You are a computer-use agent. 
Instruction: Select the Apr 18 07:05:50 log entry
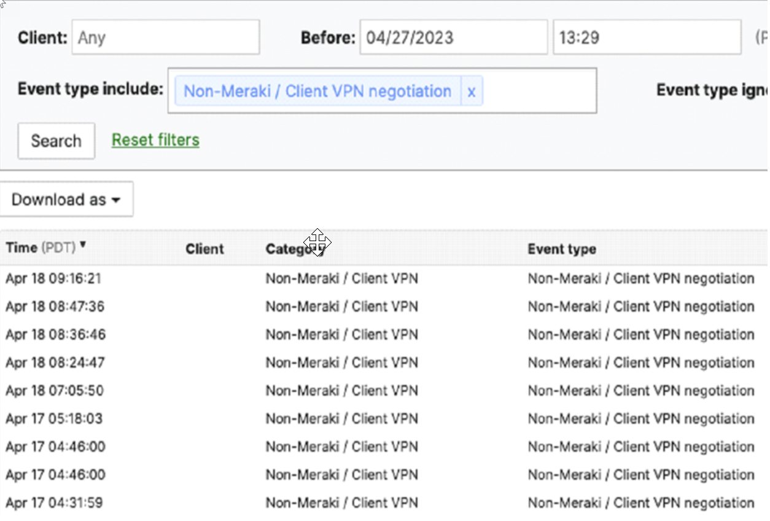point(55,391)
